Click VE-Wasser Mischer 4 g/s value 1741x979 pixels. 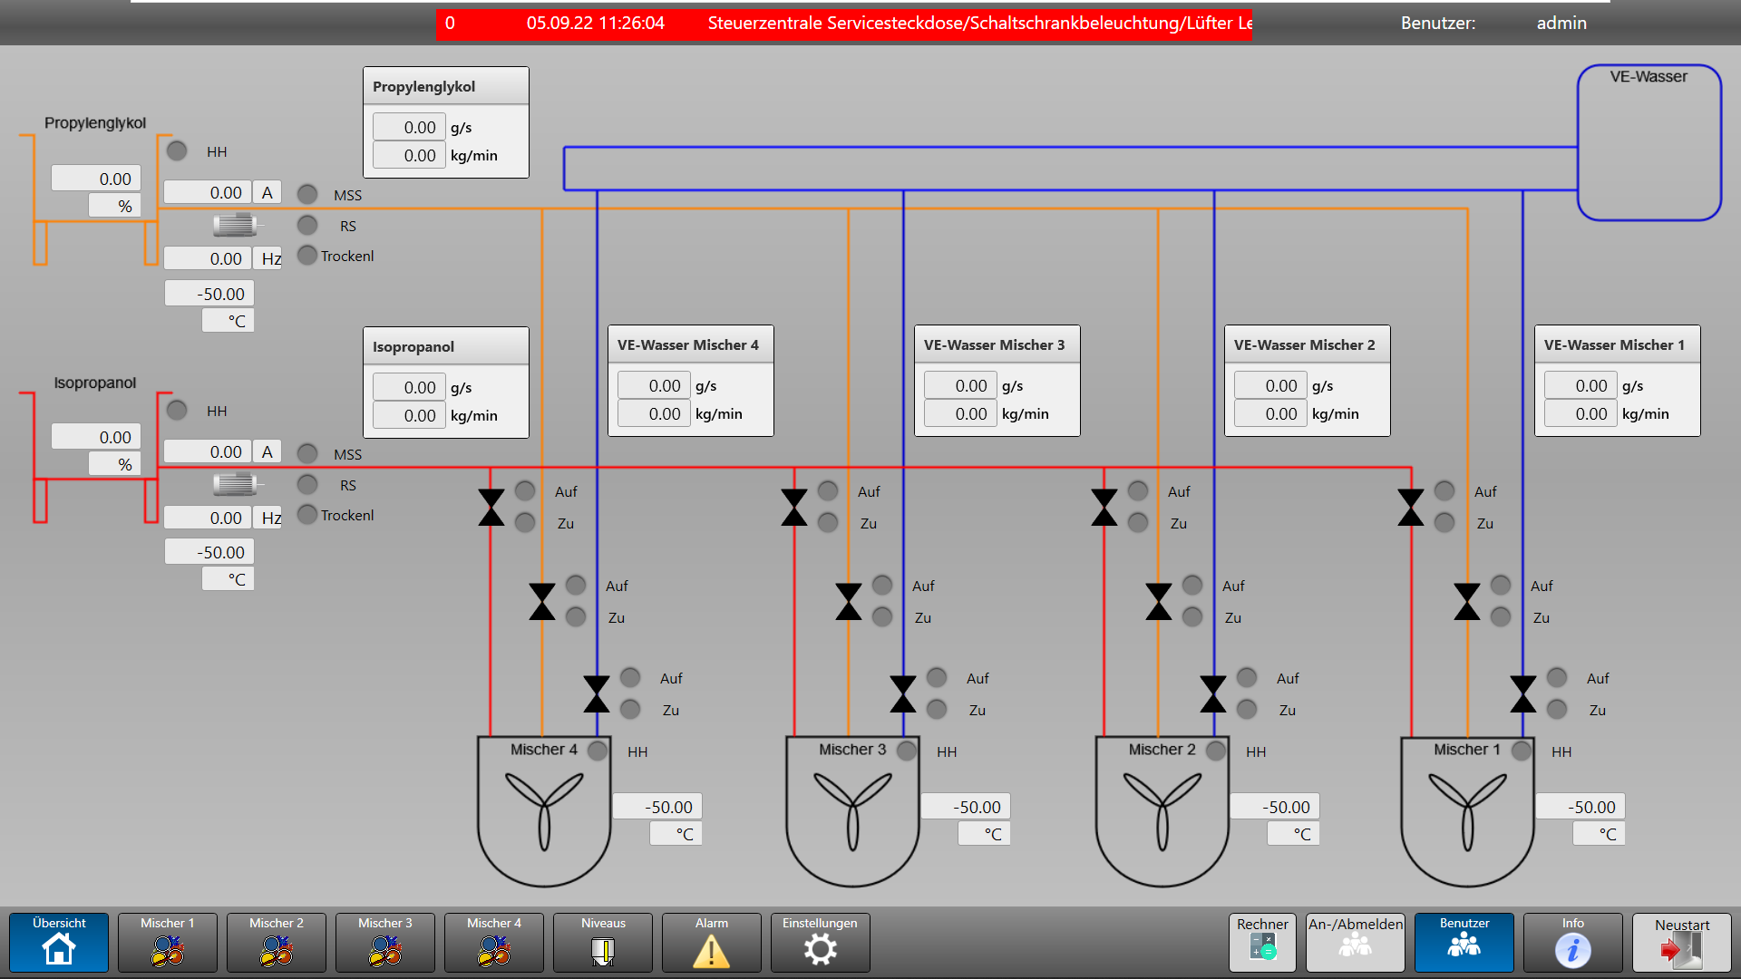(x=654, y=385)
